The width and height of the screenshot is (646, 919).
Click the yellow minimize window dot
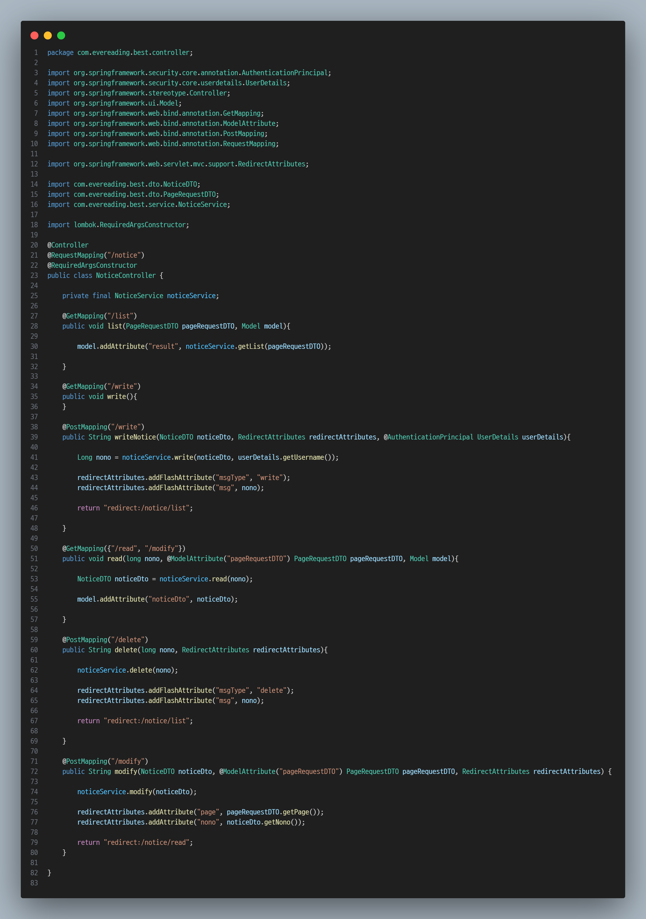pyautogui.click(x=48, y=36)
